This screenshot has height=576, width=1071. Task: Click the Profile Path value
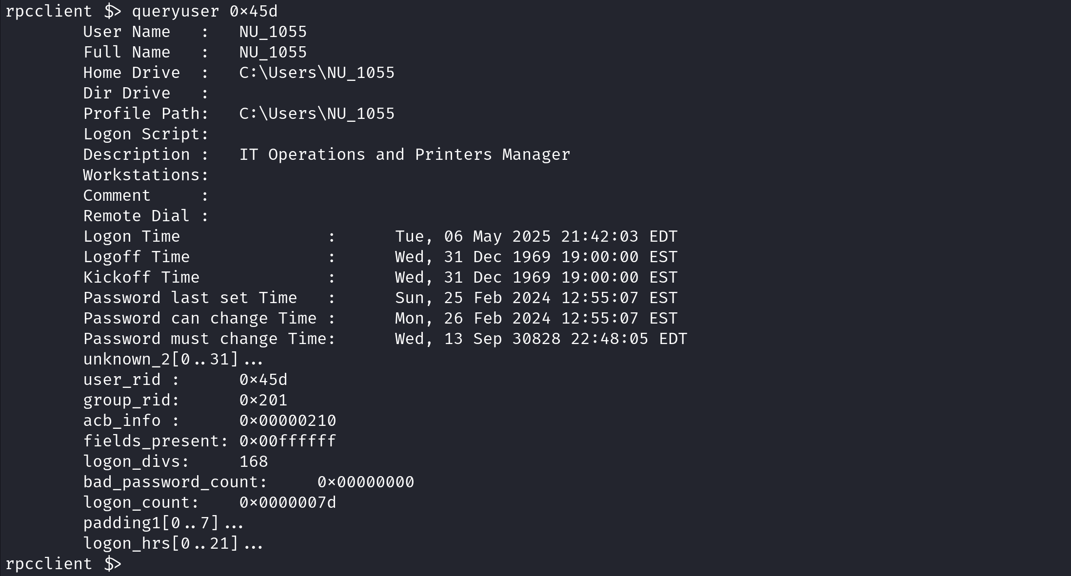pyautogui.click(x=317, y=114)
